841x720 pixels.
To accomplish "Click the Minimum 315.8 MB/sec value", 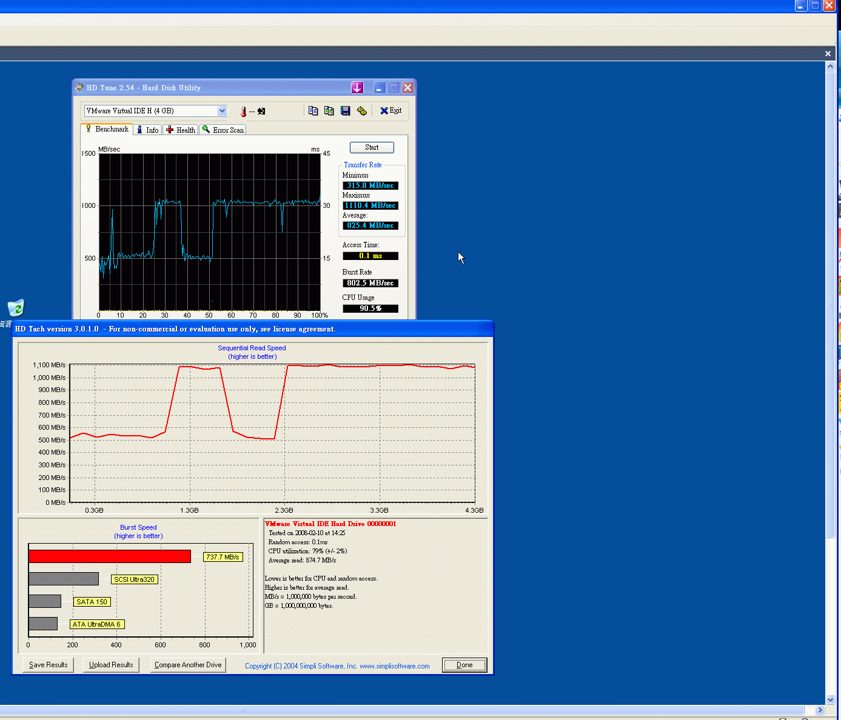I will coord(370,185).
